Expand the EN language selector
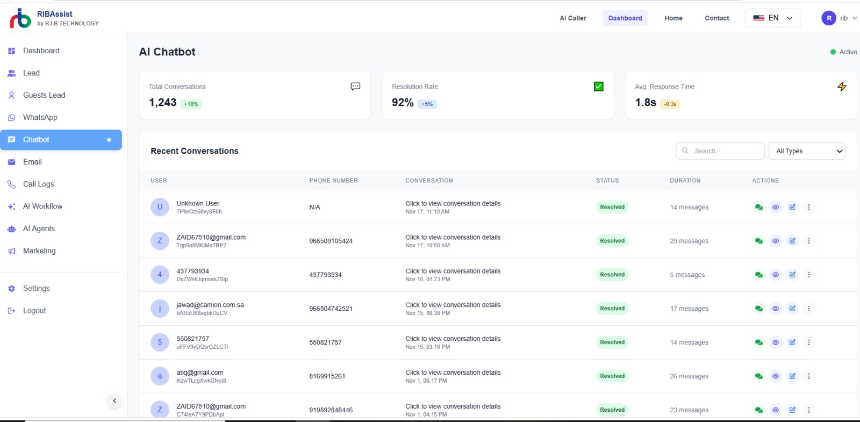Viewport: 860px width, 422px height. click(773, 18)
